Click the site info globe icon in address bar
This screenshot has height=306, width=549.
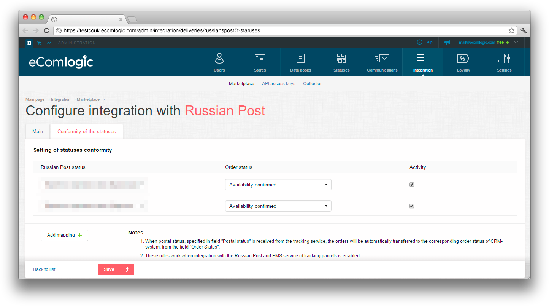(x=59, y=30)
